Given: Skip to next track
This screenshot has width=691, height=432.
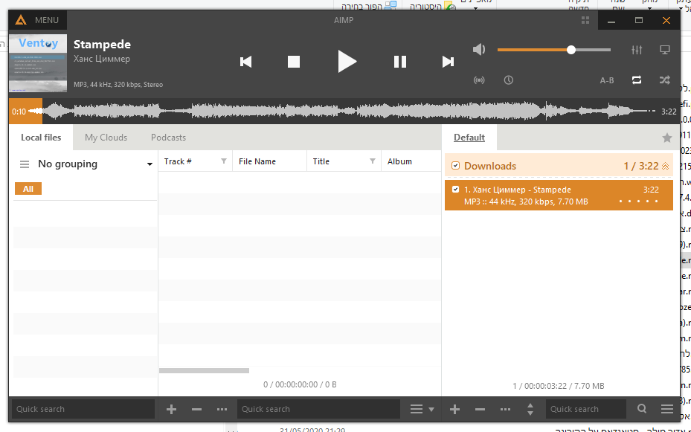Looking at the screenshot, I should tap(448, 62).
